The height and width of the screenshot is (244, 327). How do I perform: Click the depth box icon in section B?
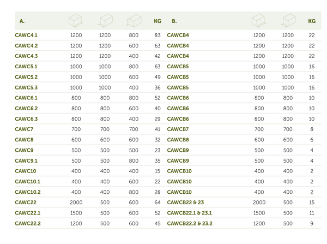[288, 21]
